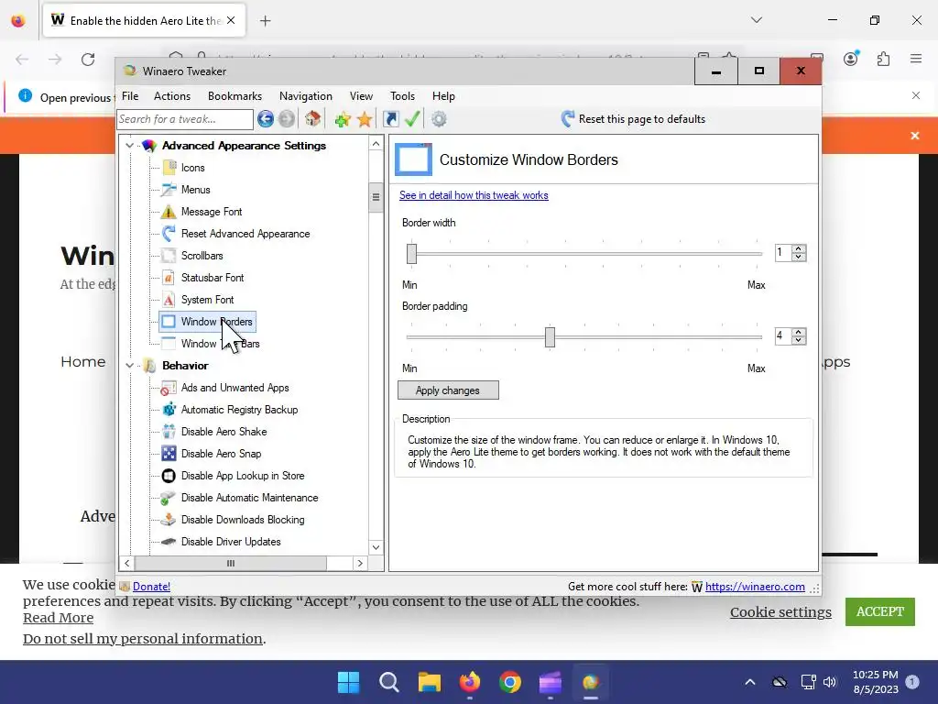
Task: Click Border padding slider handle
Action: [550, 337]
